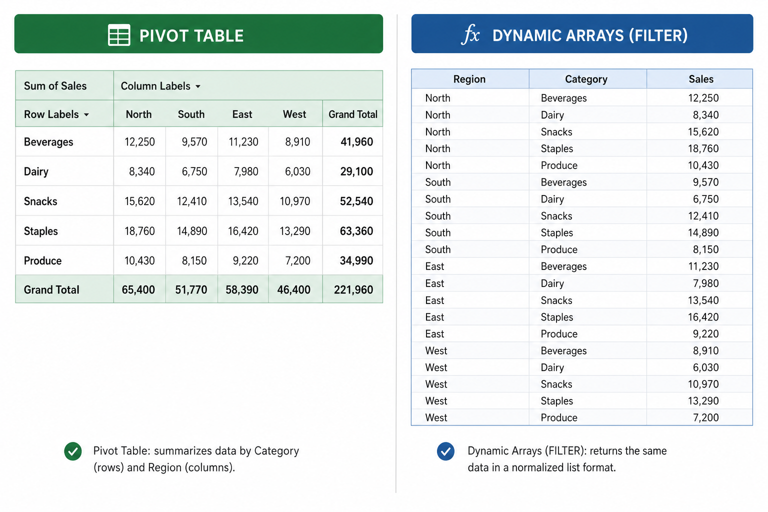The height and width of the screenshot is (512, 768).
Task: Select the East column header in the pivot table
Action: (242, 114)
